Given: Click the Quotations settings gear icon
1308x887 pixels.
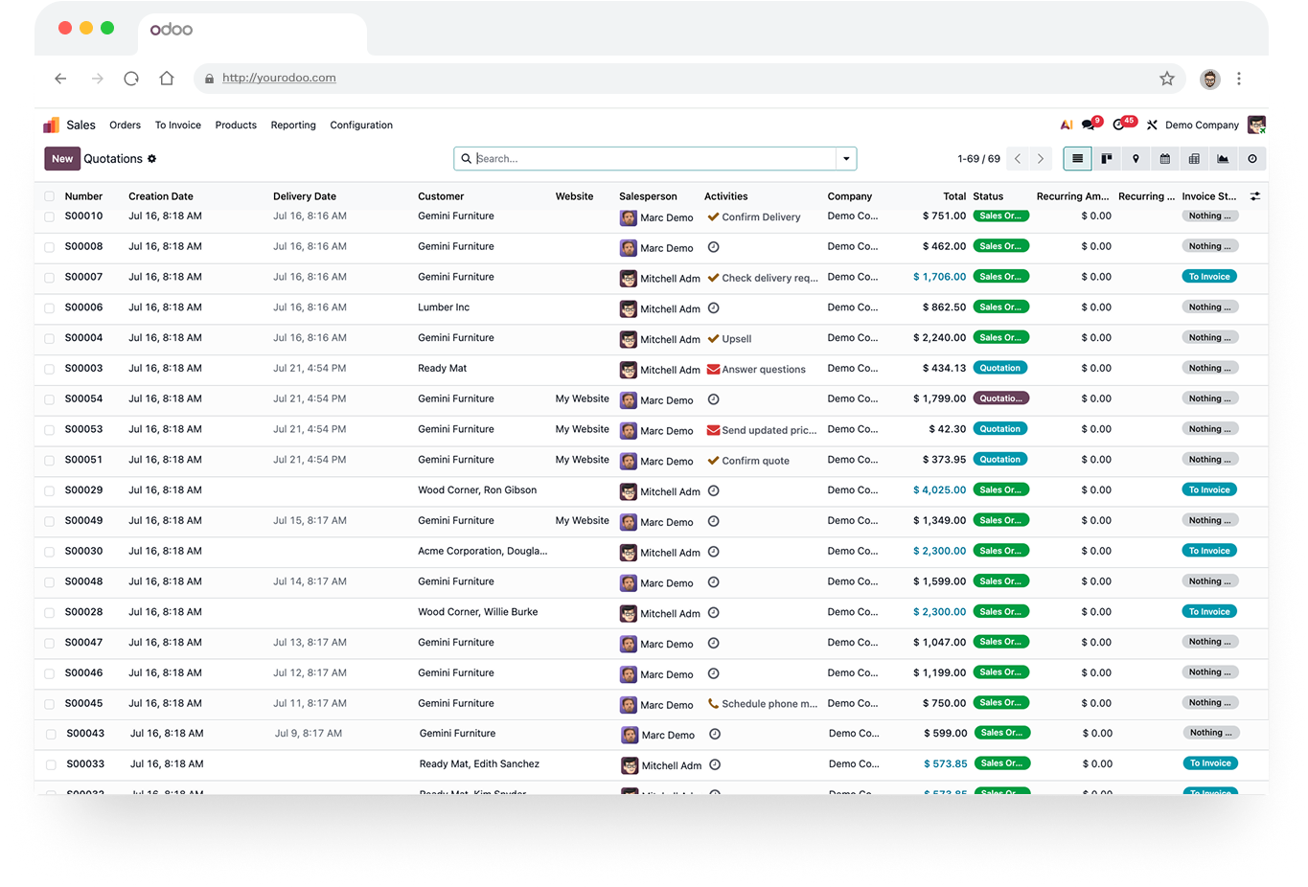Looking at the screenshot, I should tap(151, 159).
